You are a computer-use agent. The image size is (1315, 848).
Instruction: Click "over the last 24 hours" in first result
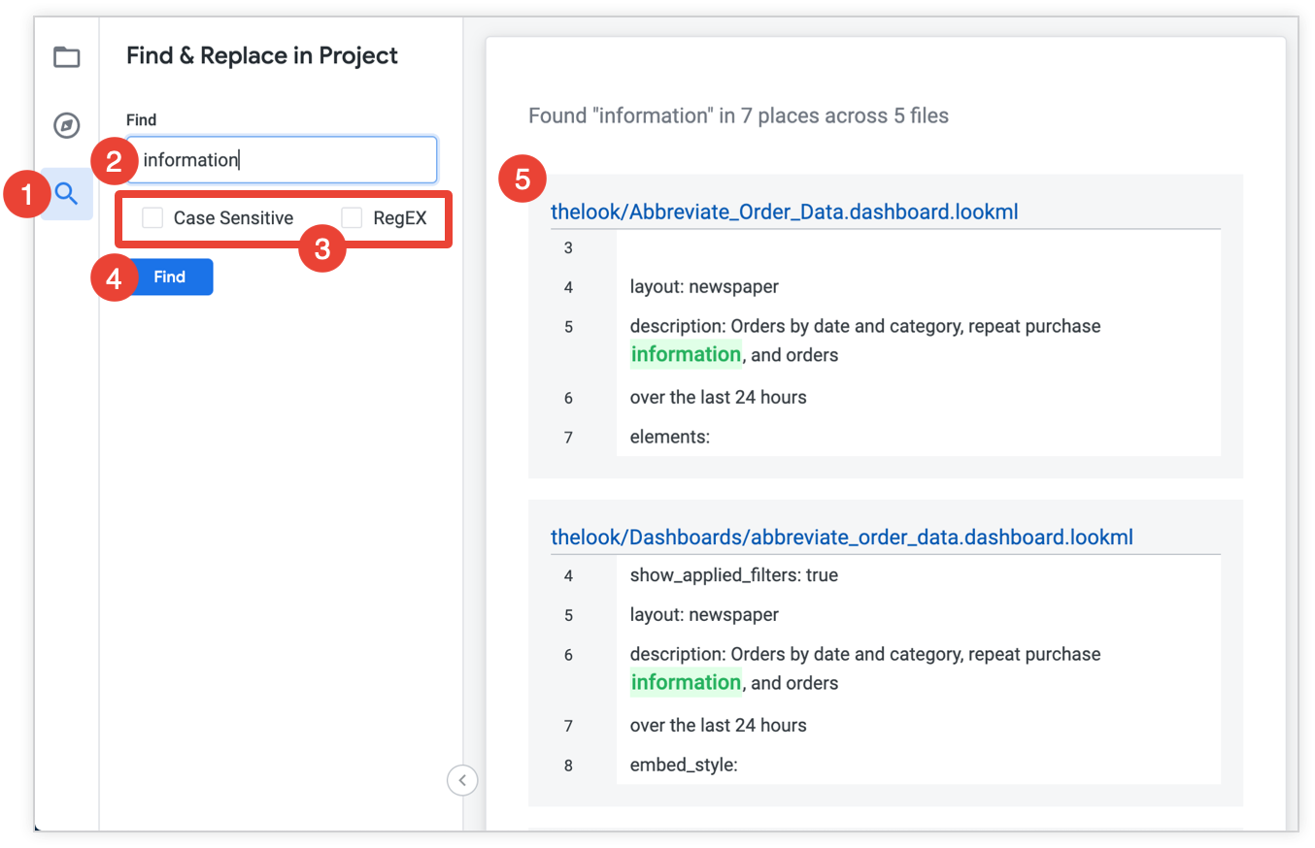tap(718, 397)
